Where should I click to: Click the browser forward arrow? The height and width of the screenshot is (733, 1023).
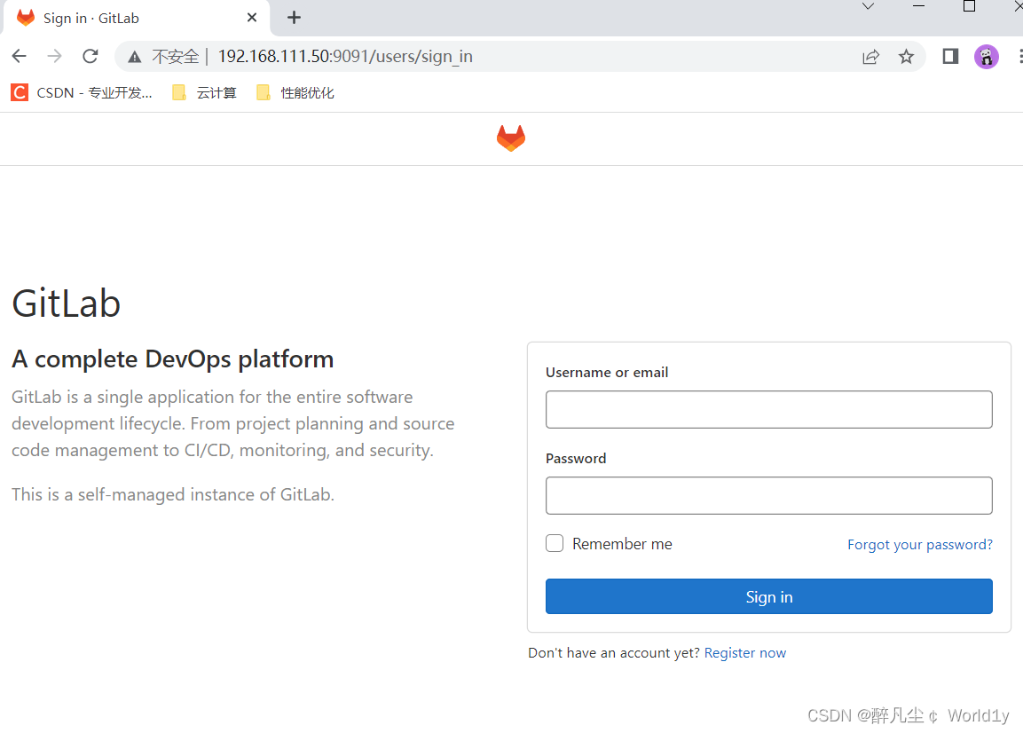55,56
